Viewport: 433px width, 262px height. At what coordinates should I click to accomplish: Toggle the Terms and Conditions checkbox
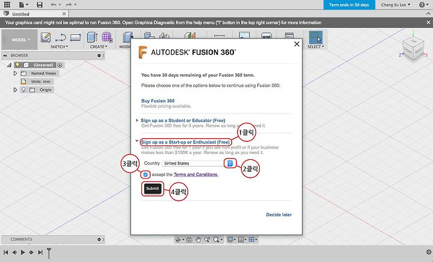pyautogui.click(x=146, y=175)
